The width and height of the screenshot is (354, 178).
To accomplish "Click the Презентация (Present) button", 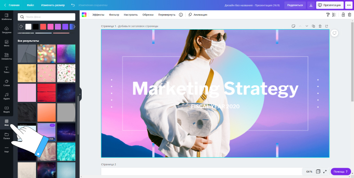I will (330, 5).
